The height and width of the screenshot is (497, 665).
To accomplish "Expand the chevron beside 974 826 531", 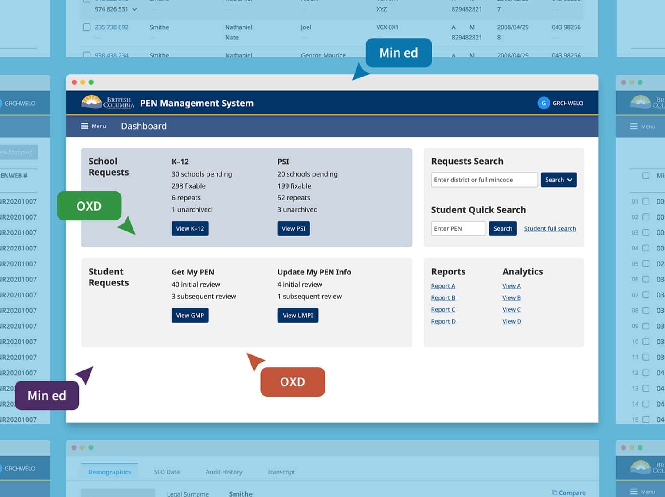I will [135, 9].
